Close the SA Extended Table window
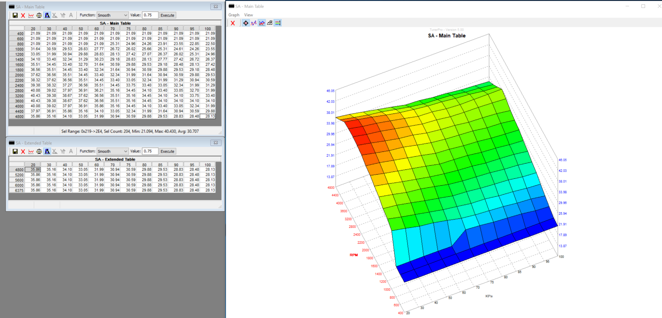 point(215,143)
